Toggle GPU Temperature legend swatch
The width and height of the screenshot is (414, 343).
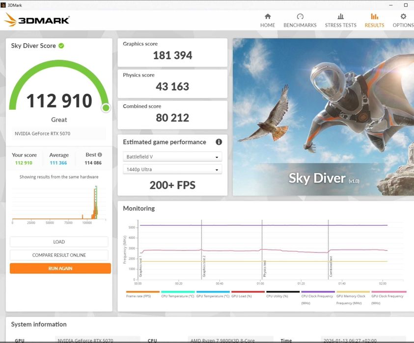coord(213,292)
